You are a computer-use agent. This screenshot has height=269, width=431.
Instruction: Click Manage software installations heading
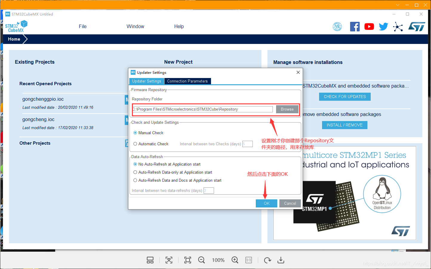tap(308, 62)
